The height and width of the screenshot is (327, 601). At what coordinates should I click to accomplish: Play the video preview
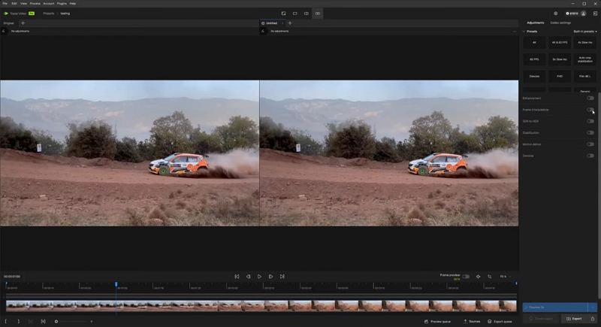pos(259,277)
